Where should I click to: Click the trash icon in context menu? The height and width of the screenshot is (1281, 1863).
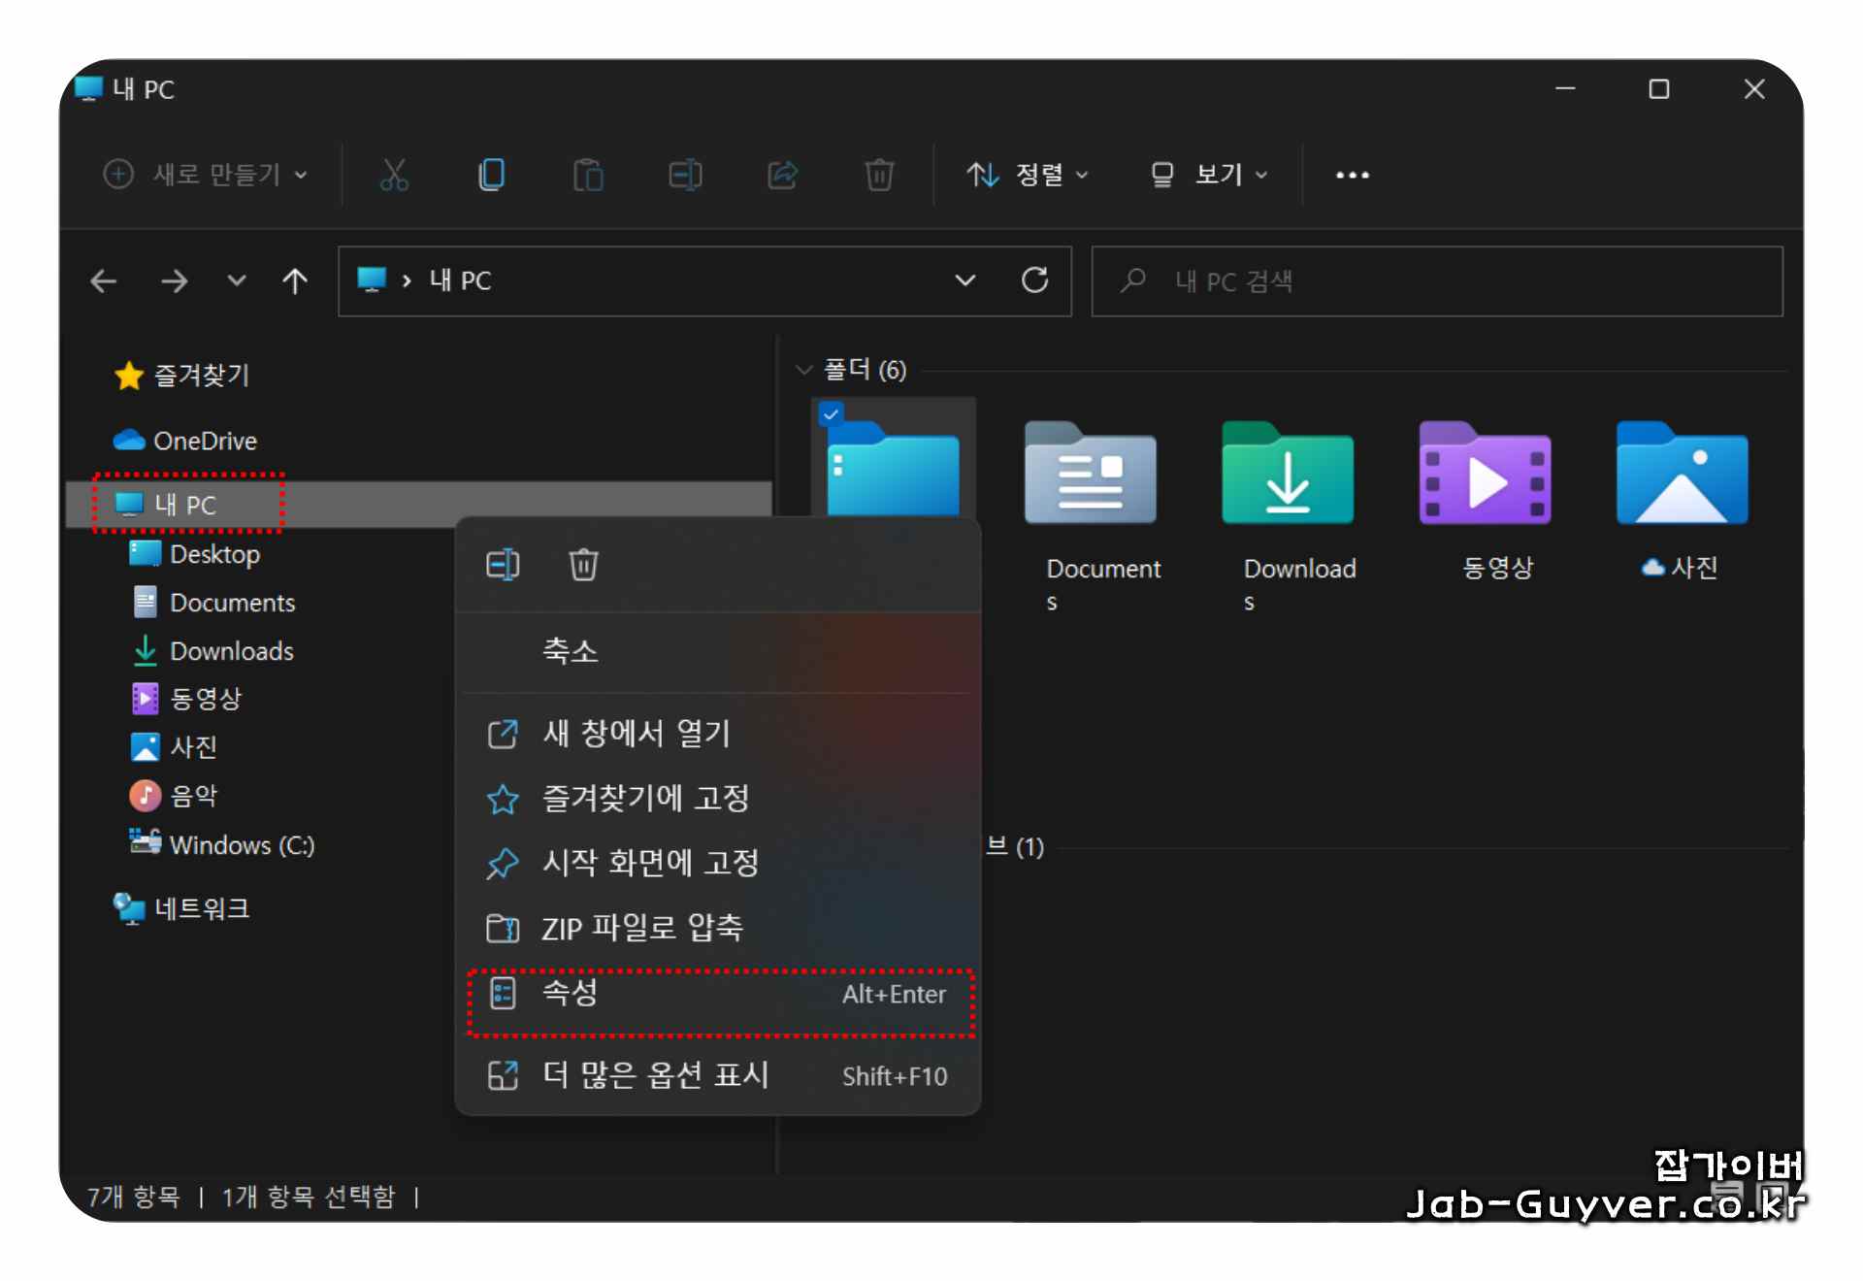coord(583,565)
